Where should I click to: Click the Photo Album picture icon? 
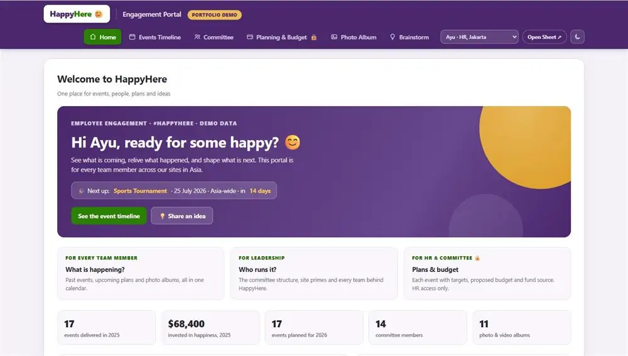pos(334,37)
